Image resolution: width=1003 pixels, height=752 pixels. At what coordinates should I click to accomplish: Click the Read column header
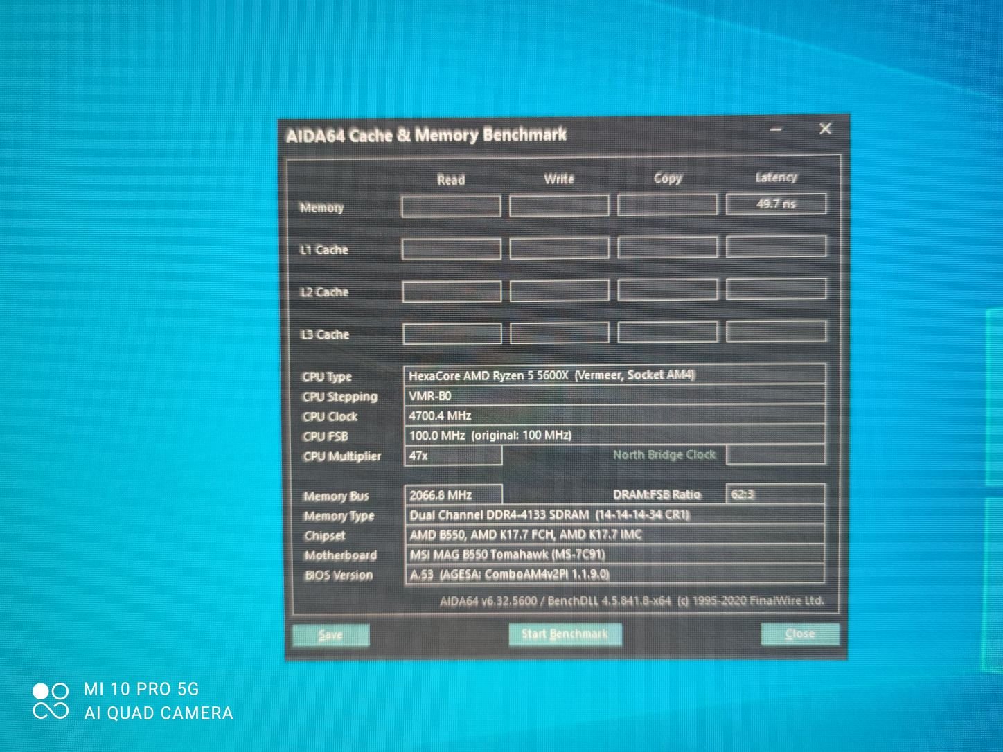pyautogui.click(x=451, y=179)
